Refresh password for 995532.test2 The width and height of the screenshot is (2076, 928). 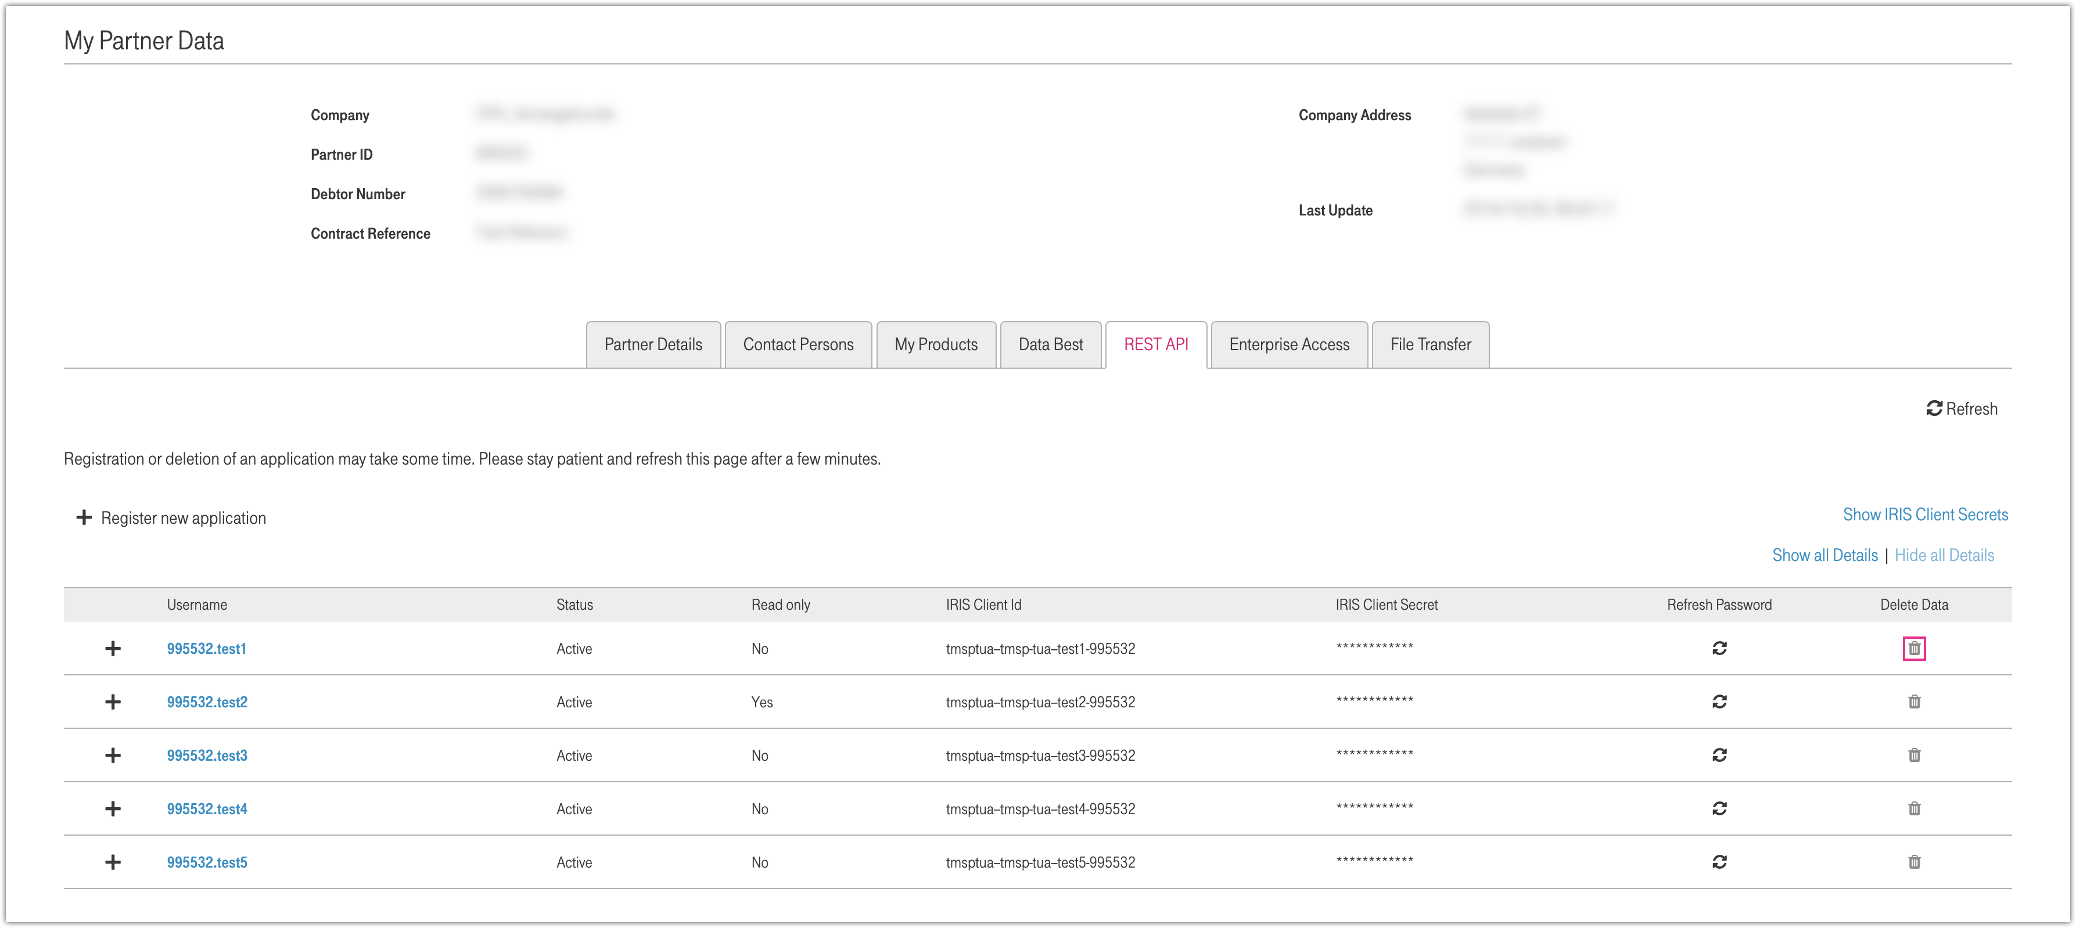click(1719, 702)
